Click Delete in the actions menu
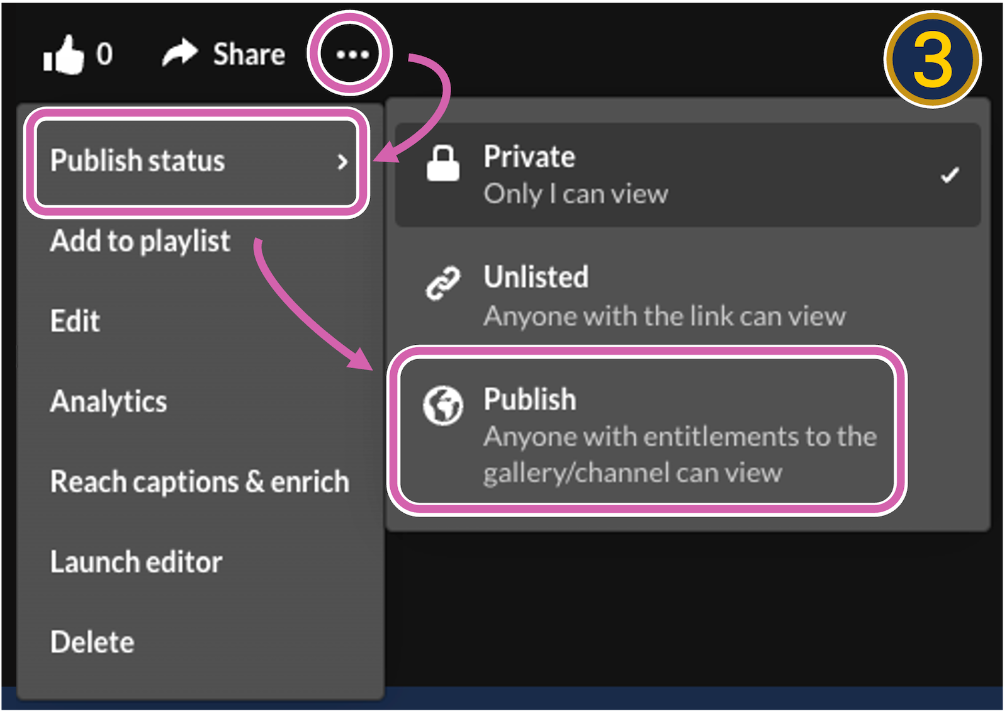The height and width of the screenshot is (711, 1007). [92, 642]
